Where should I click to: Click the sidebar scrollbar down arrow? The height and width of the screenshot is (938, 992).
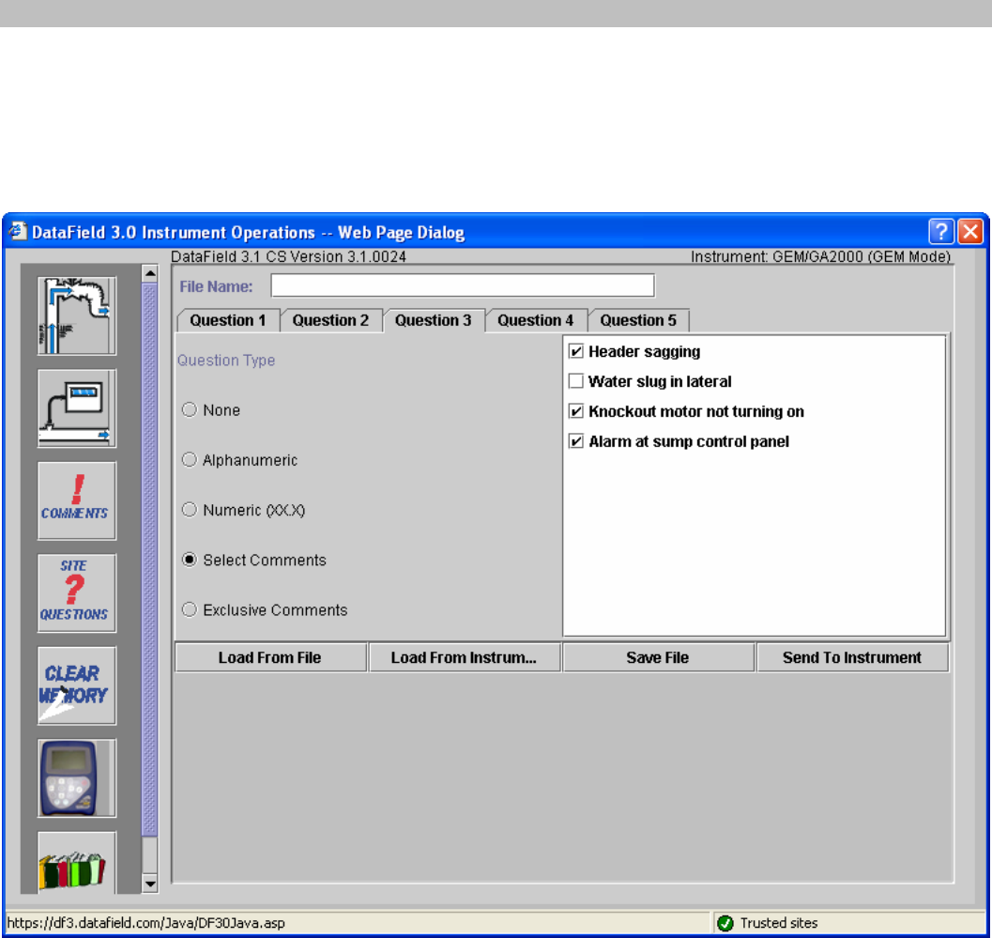[x=150, y=884]
